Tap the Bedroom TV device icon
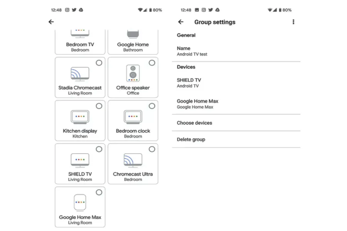Screen dimensions: 347x231 coord(80,33)
